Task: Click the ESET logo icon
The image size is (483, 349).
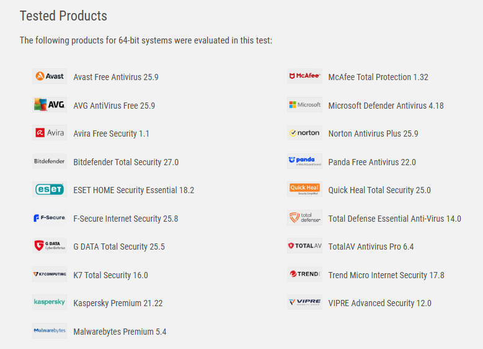Action: point(50,189)
